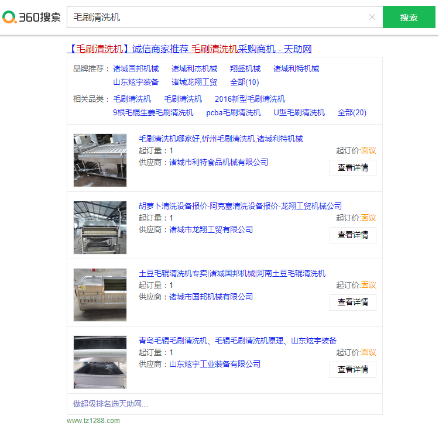
Task: Open the 2016新型毛刷清洗机 category
Action: click(250, 99)
